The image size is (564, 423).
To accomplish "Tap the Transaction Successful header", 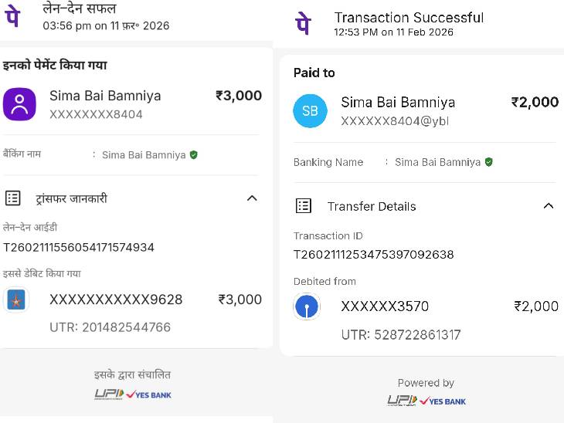I will tap(409, 18).
